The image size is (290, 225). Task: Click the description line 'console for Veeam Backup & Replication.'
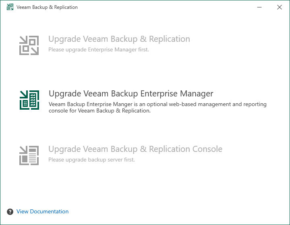click(x=99, y=111)
